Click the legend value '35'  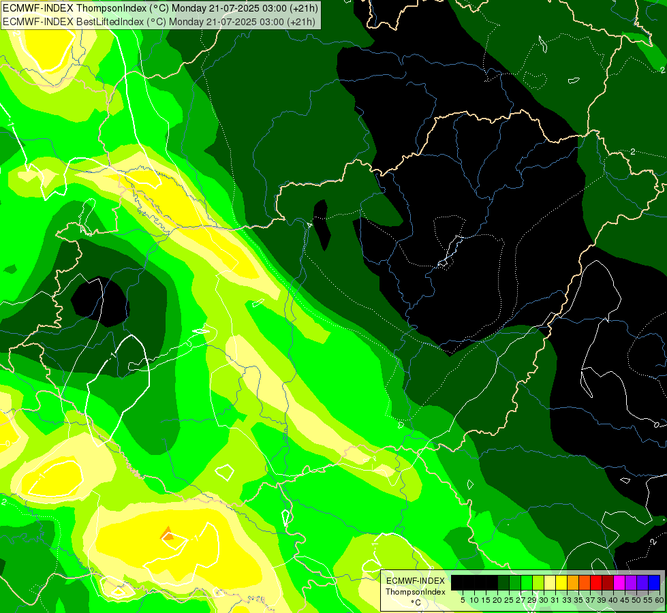pos(579,600)
